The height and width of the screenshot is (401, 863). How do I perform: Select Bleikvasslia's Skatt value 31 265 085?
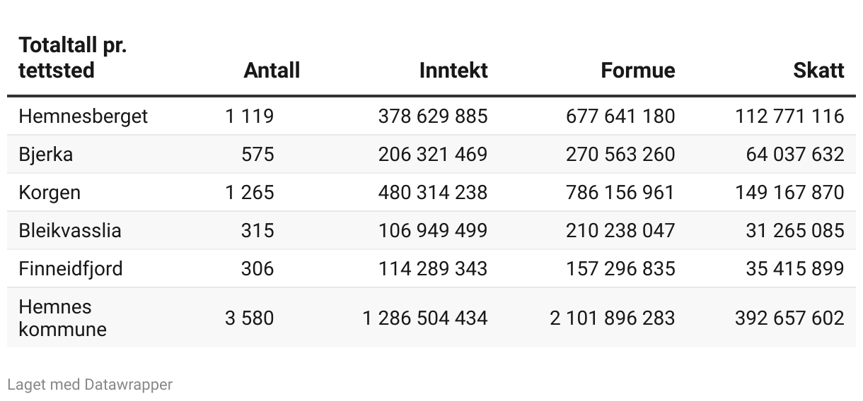click(794, 230)
